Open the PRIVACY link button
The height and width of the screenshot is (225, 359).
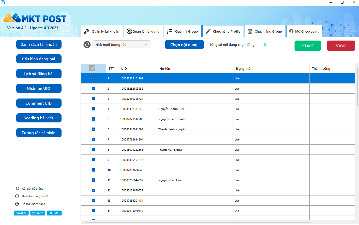coord(38,213)
